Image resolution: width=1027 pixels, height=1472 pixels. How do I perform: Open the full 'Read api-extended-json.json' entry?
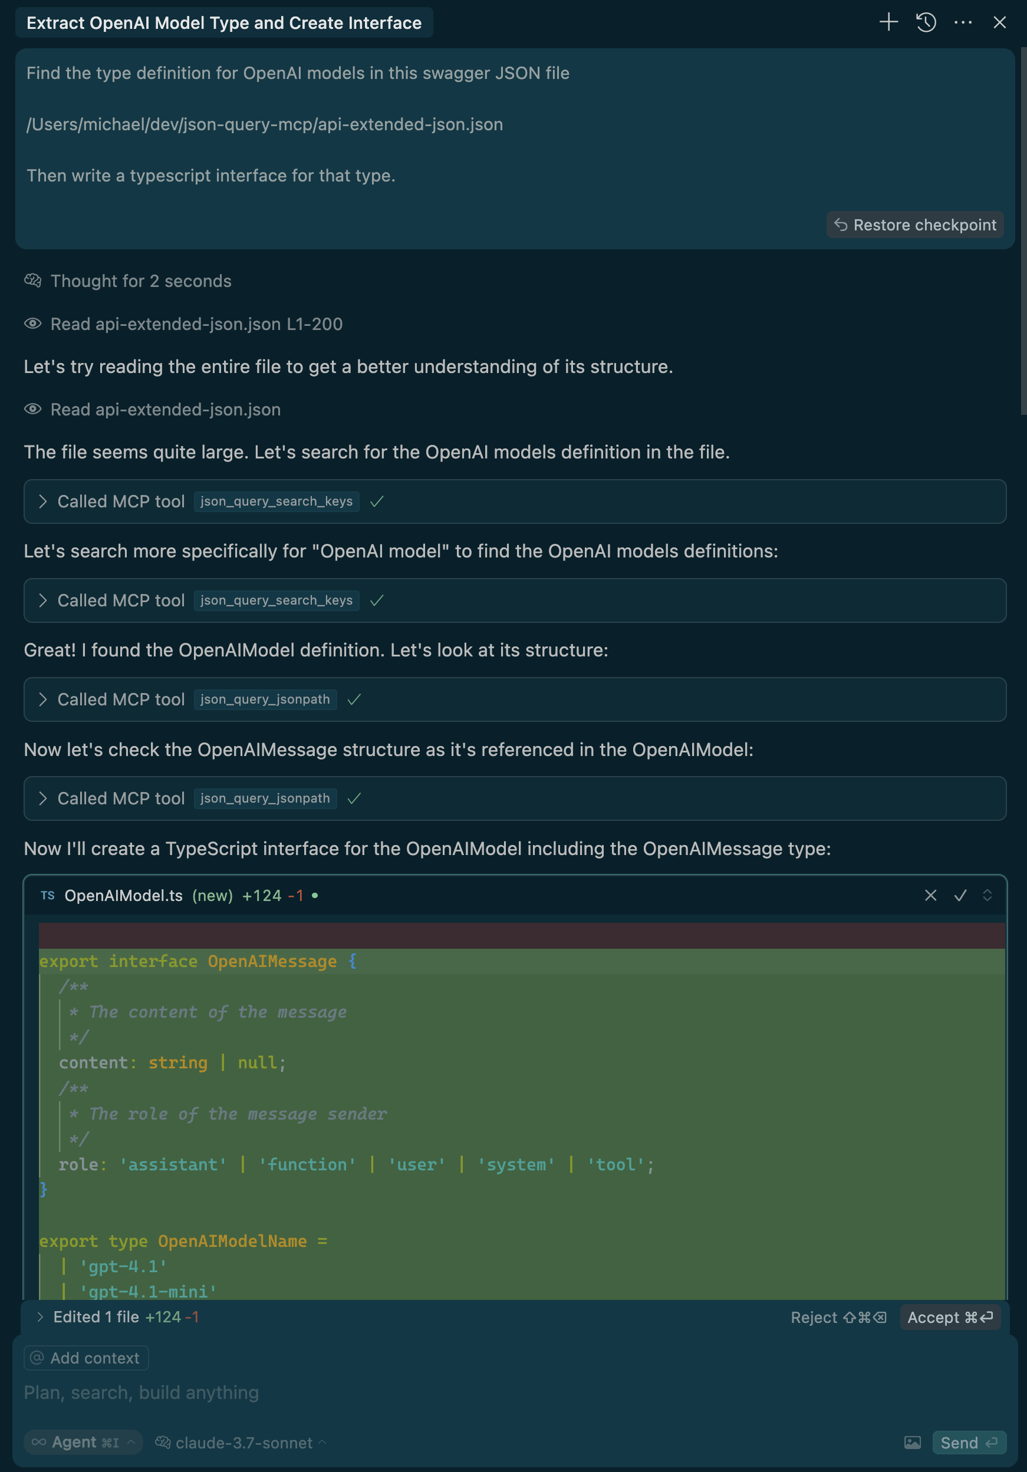point(166,409)
